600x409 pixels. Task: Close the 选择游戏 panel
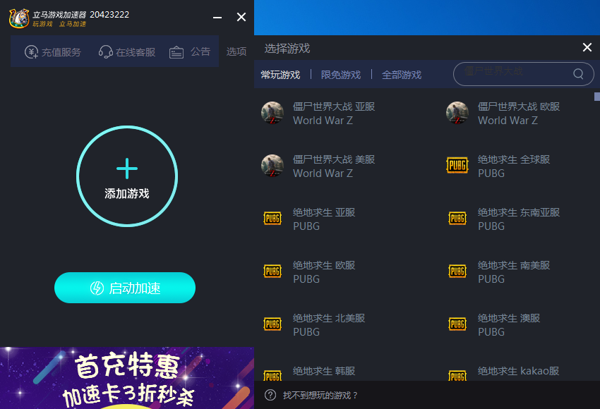click(587, 47)
